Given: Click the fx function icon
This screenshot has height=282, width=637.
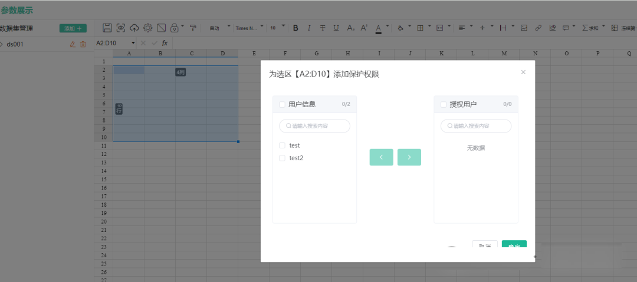Looking at the screenshot, I should coord(165,43).
